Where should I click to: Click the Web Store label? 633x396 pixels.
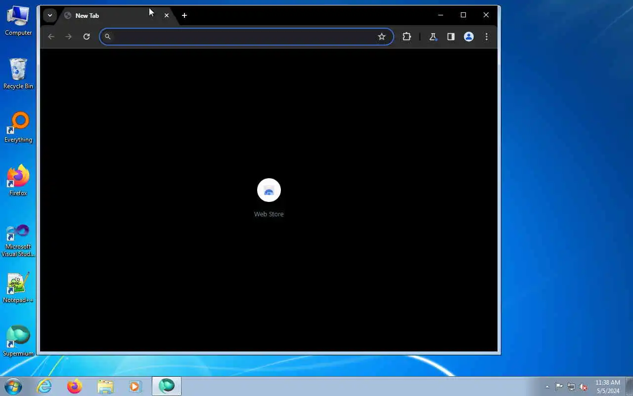269,214
